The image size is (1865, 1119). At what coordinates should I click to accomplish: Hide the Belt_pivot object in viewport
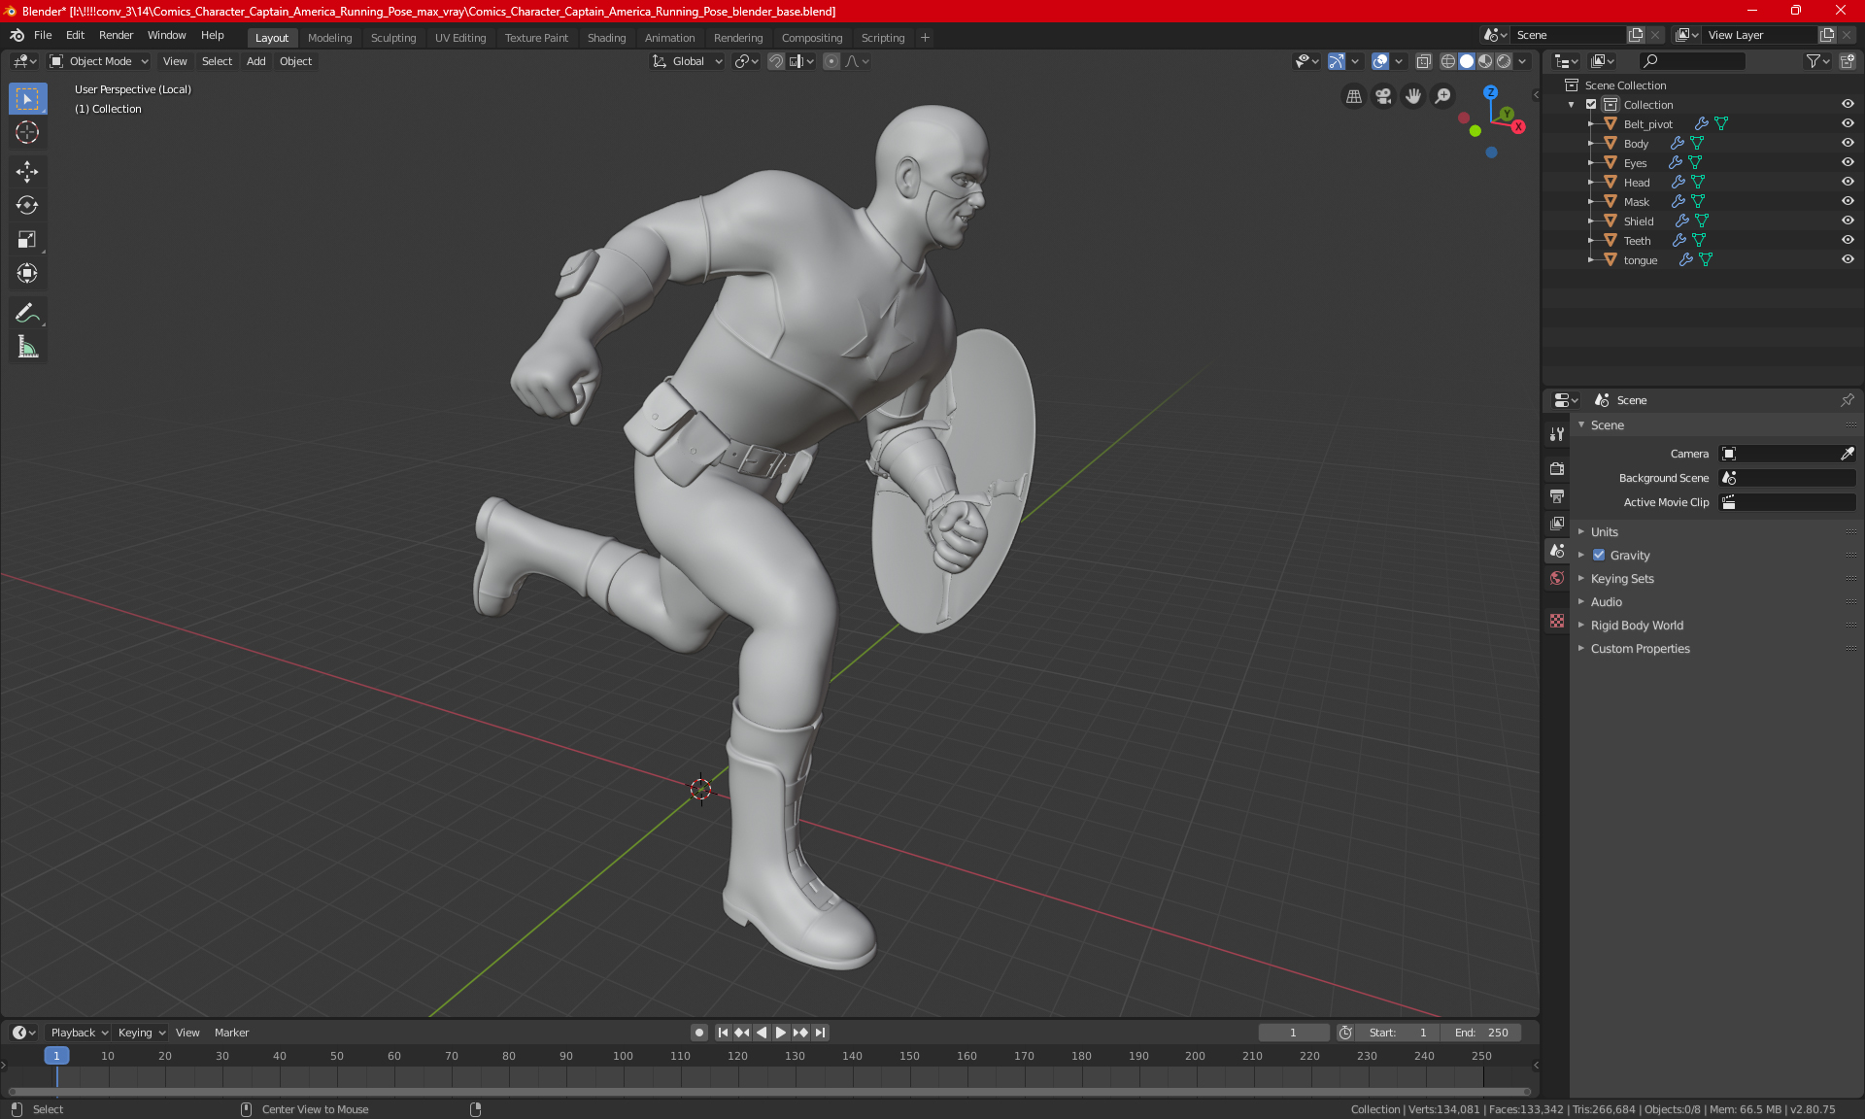1848,123
